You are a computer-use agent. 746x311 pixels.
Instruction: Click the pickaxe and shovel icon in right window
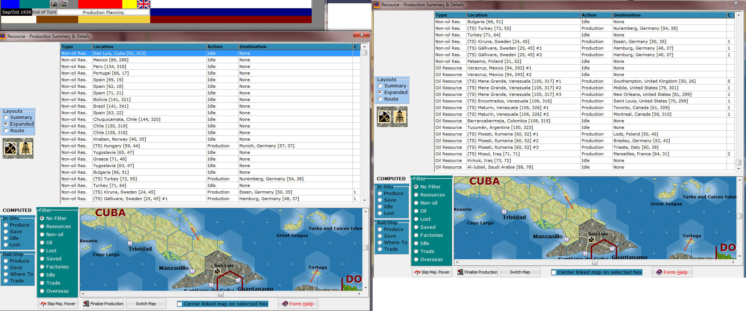[384, 117]
